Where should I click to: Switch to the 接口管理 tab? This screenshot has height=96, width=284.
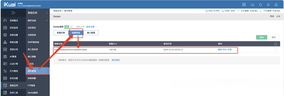coord(91,33)
